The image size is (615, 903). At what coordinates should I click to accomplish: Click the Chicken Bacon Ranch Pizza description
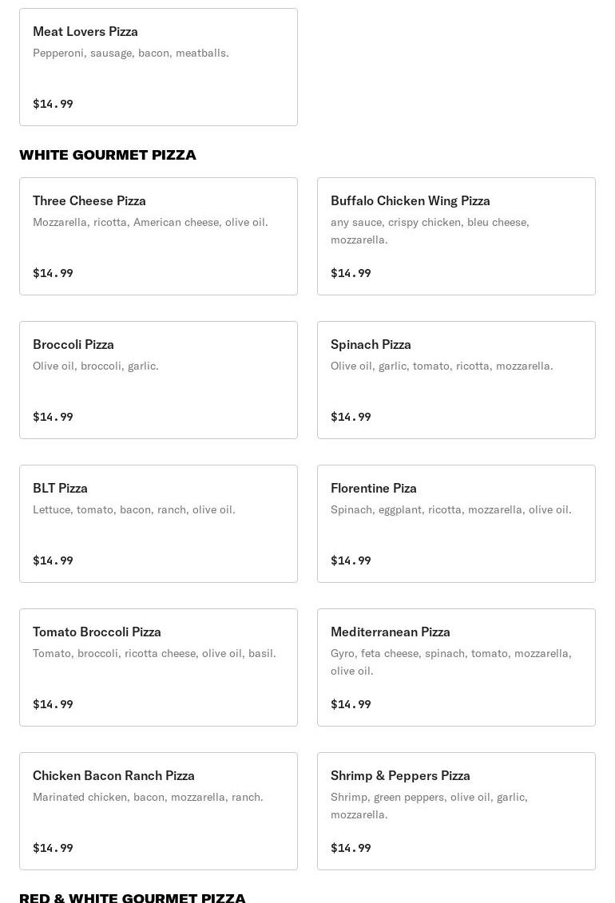pyautogui.click(x=148, y=797)
